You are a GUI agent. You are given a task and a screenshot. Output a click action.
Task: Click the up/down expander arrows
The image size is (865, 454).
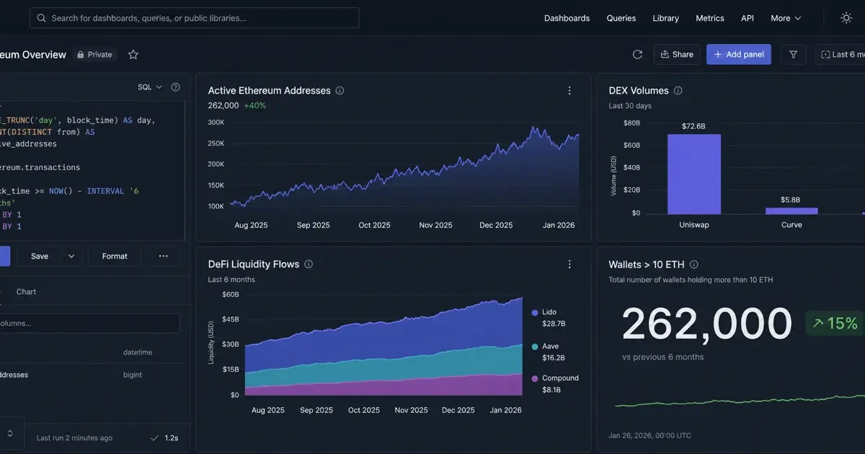tap(10, 434)
